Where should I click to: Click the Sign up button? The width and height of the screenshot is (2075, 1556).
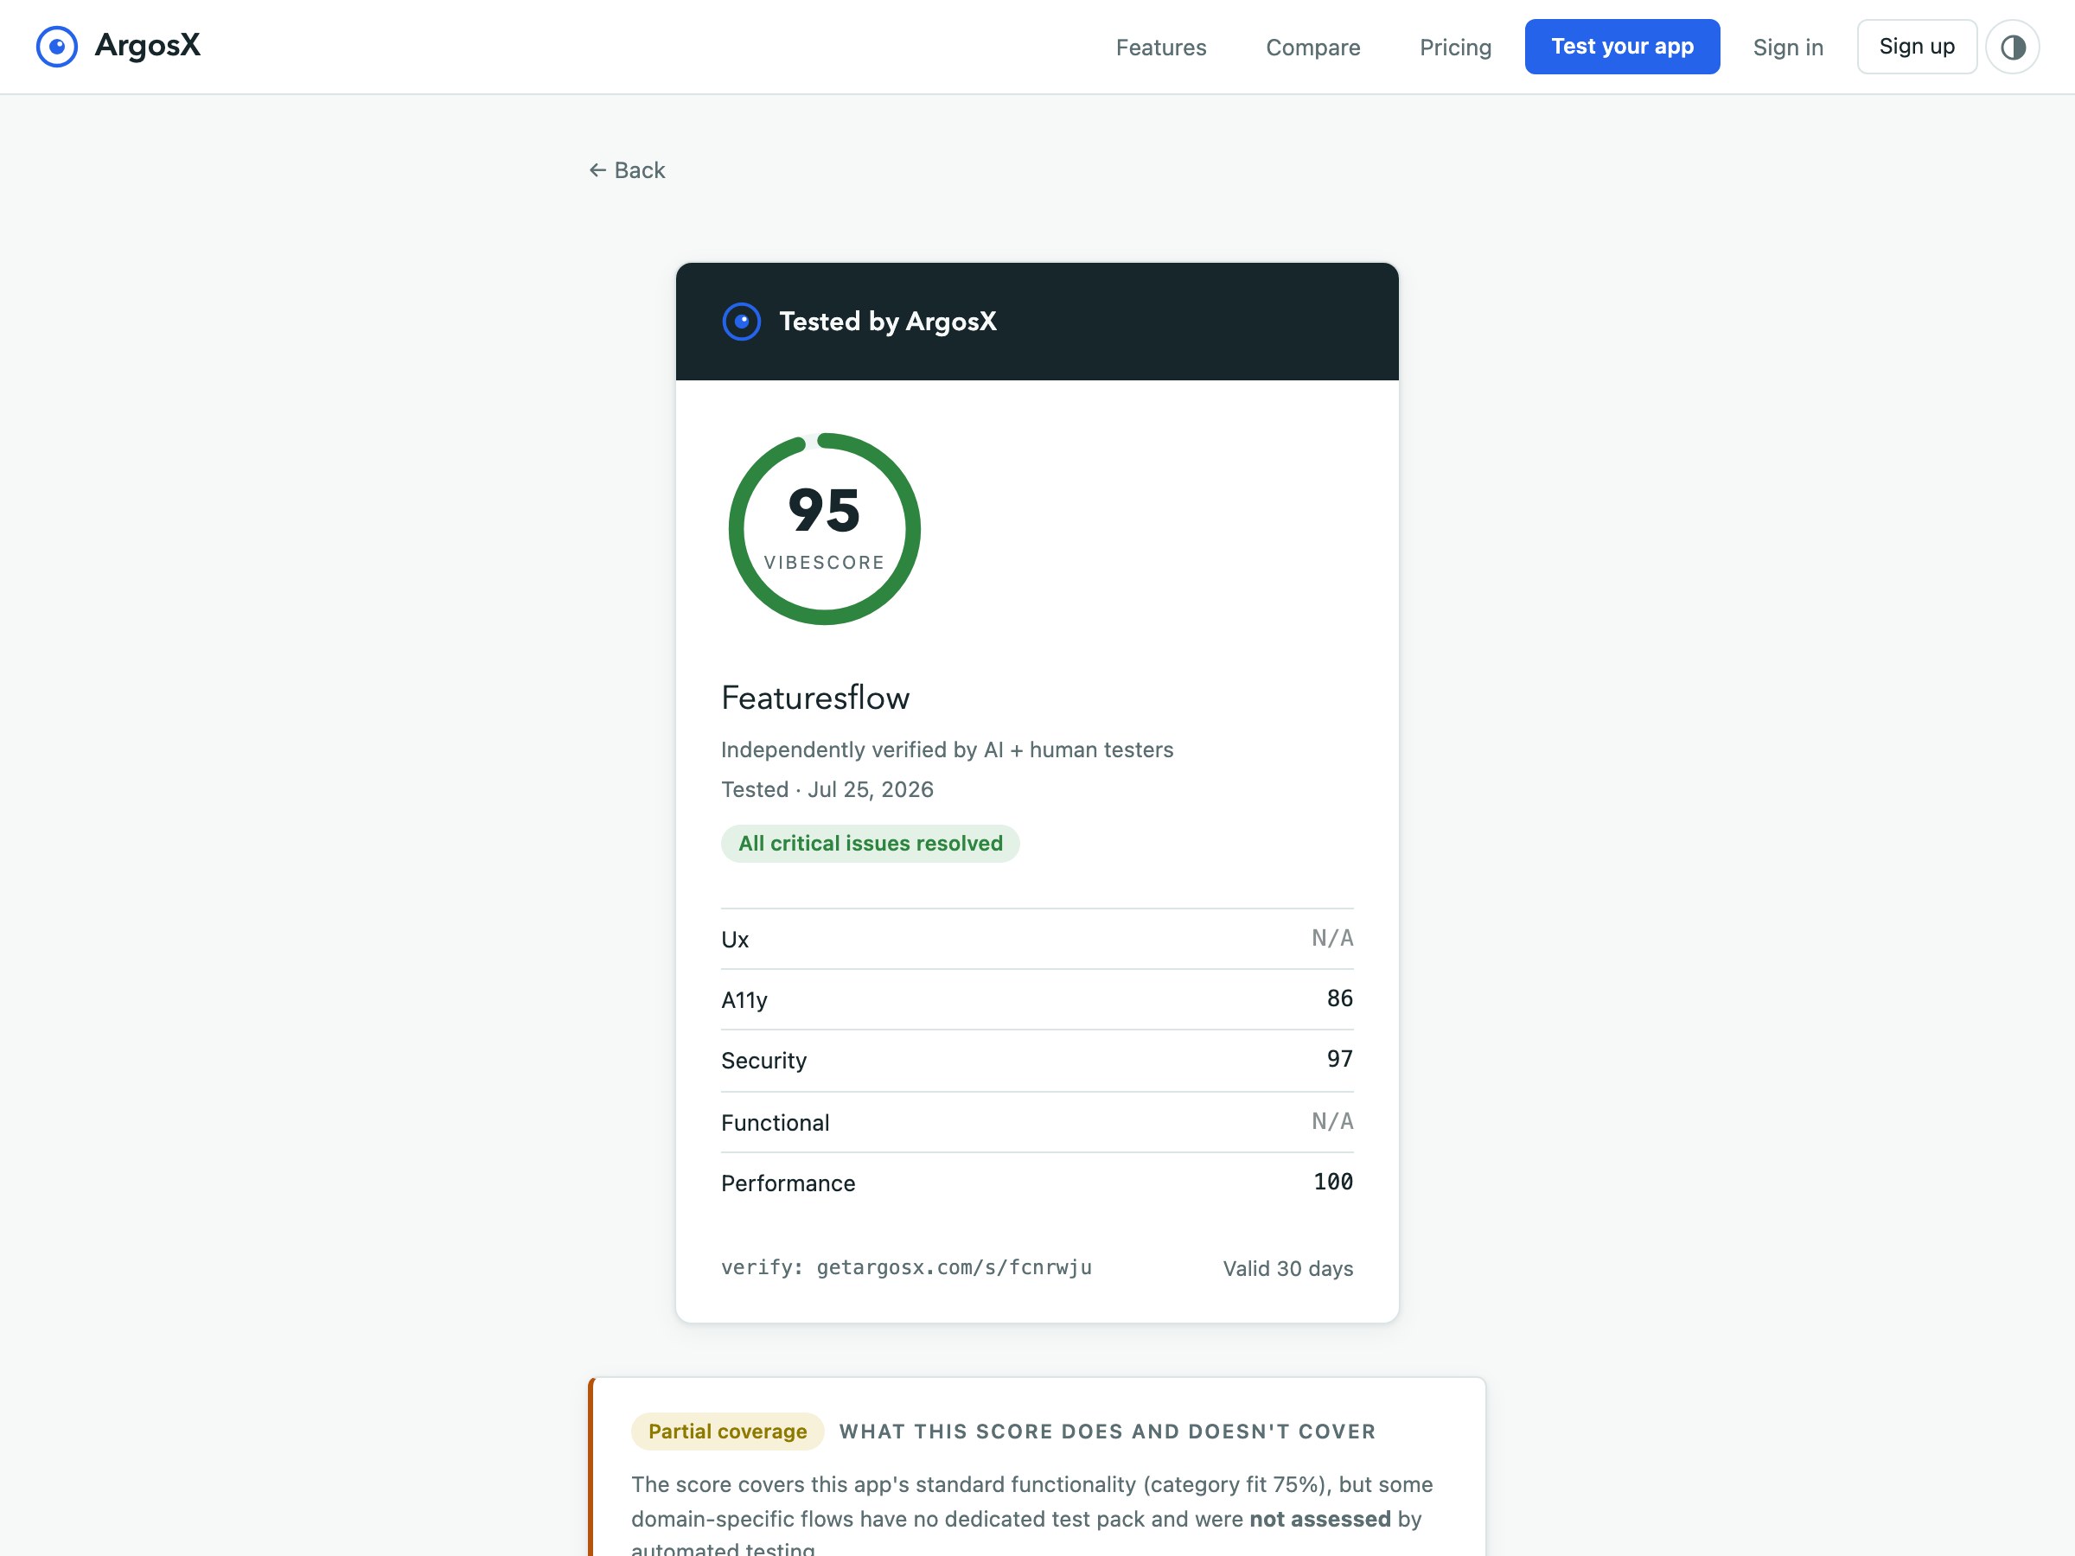1917,47
